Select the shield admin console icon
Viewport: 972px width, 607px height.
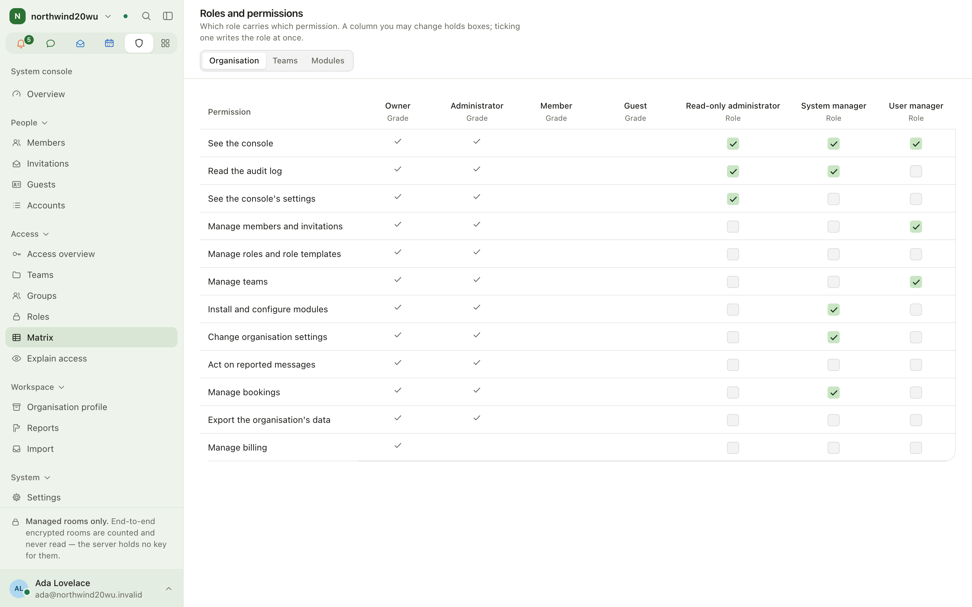pyautogui.click(x=139, y=44)
